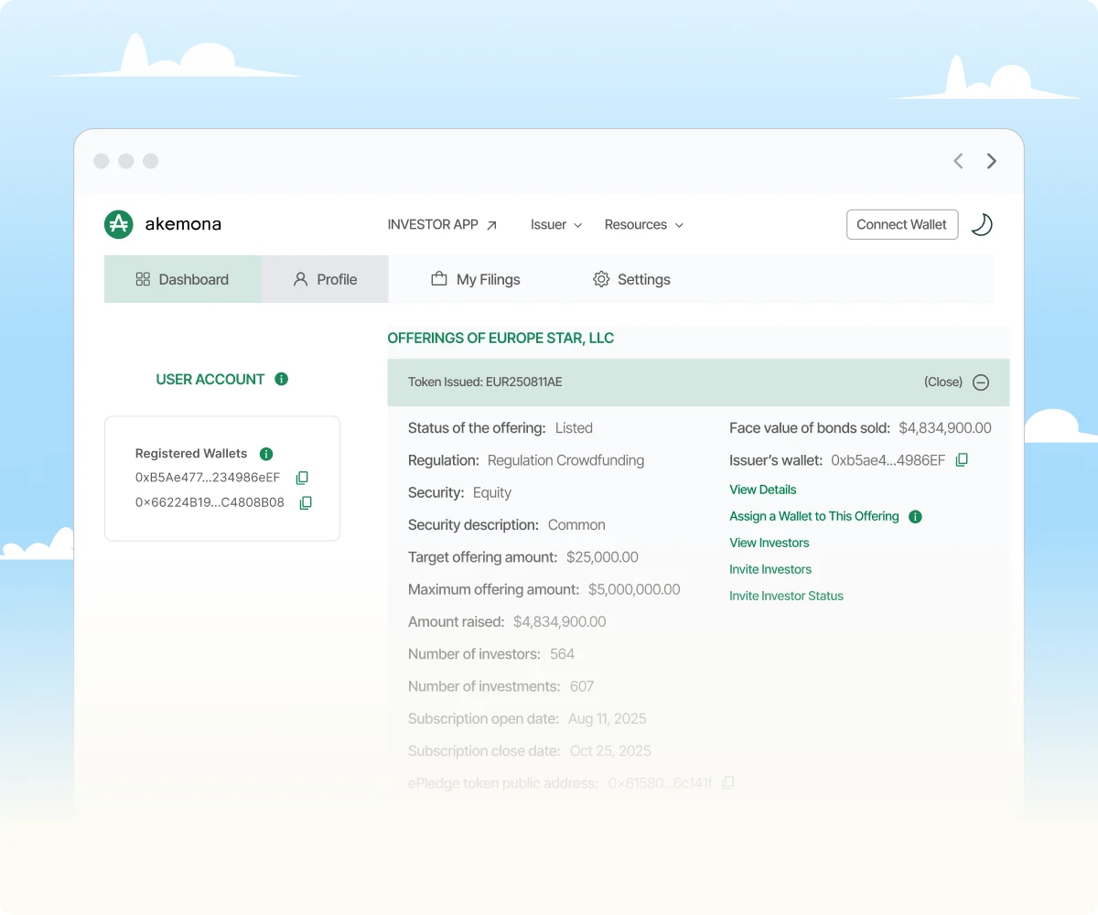
Task: Go to the Settings tab
Action: coord(631,280)
